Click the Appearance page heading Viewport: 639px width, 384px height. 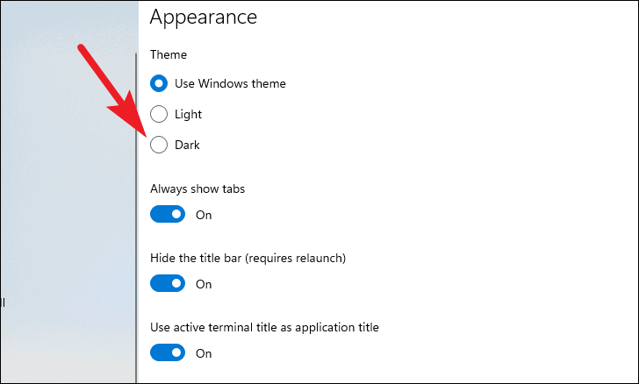coord(204,18)
